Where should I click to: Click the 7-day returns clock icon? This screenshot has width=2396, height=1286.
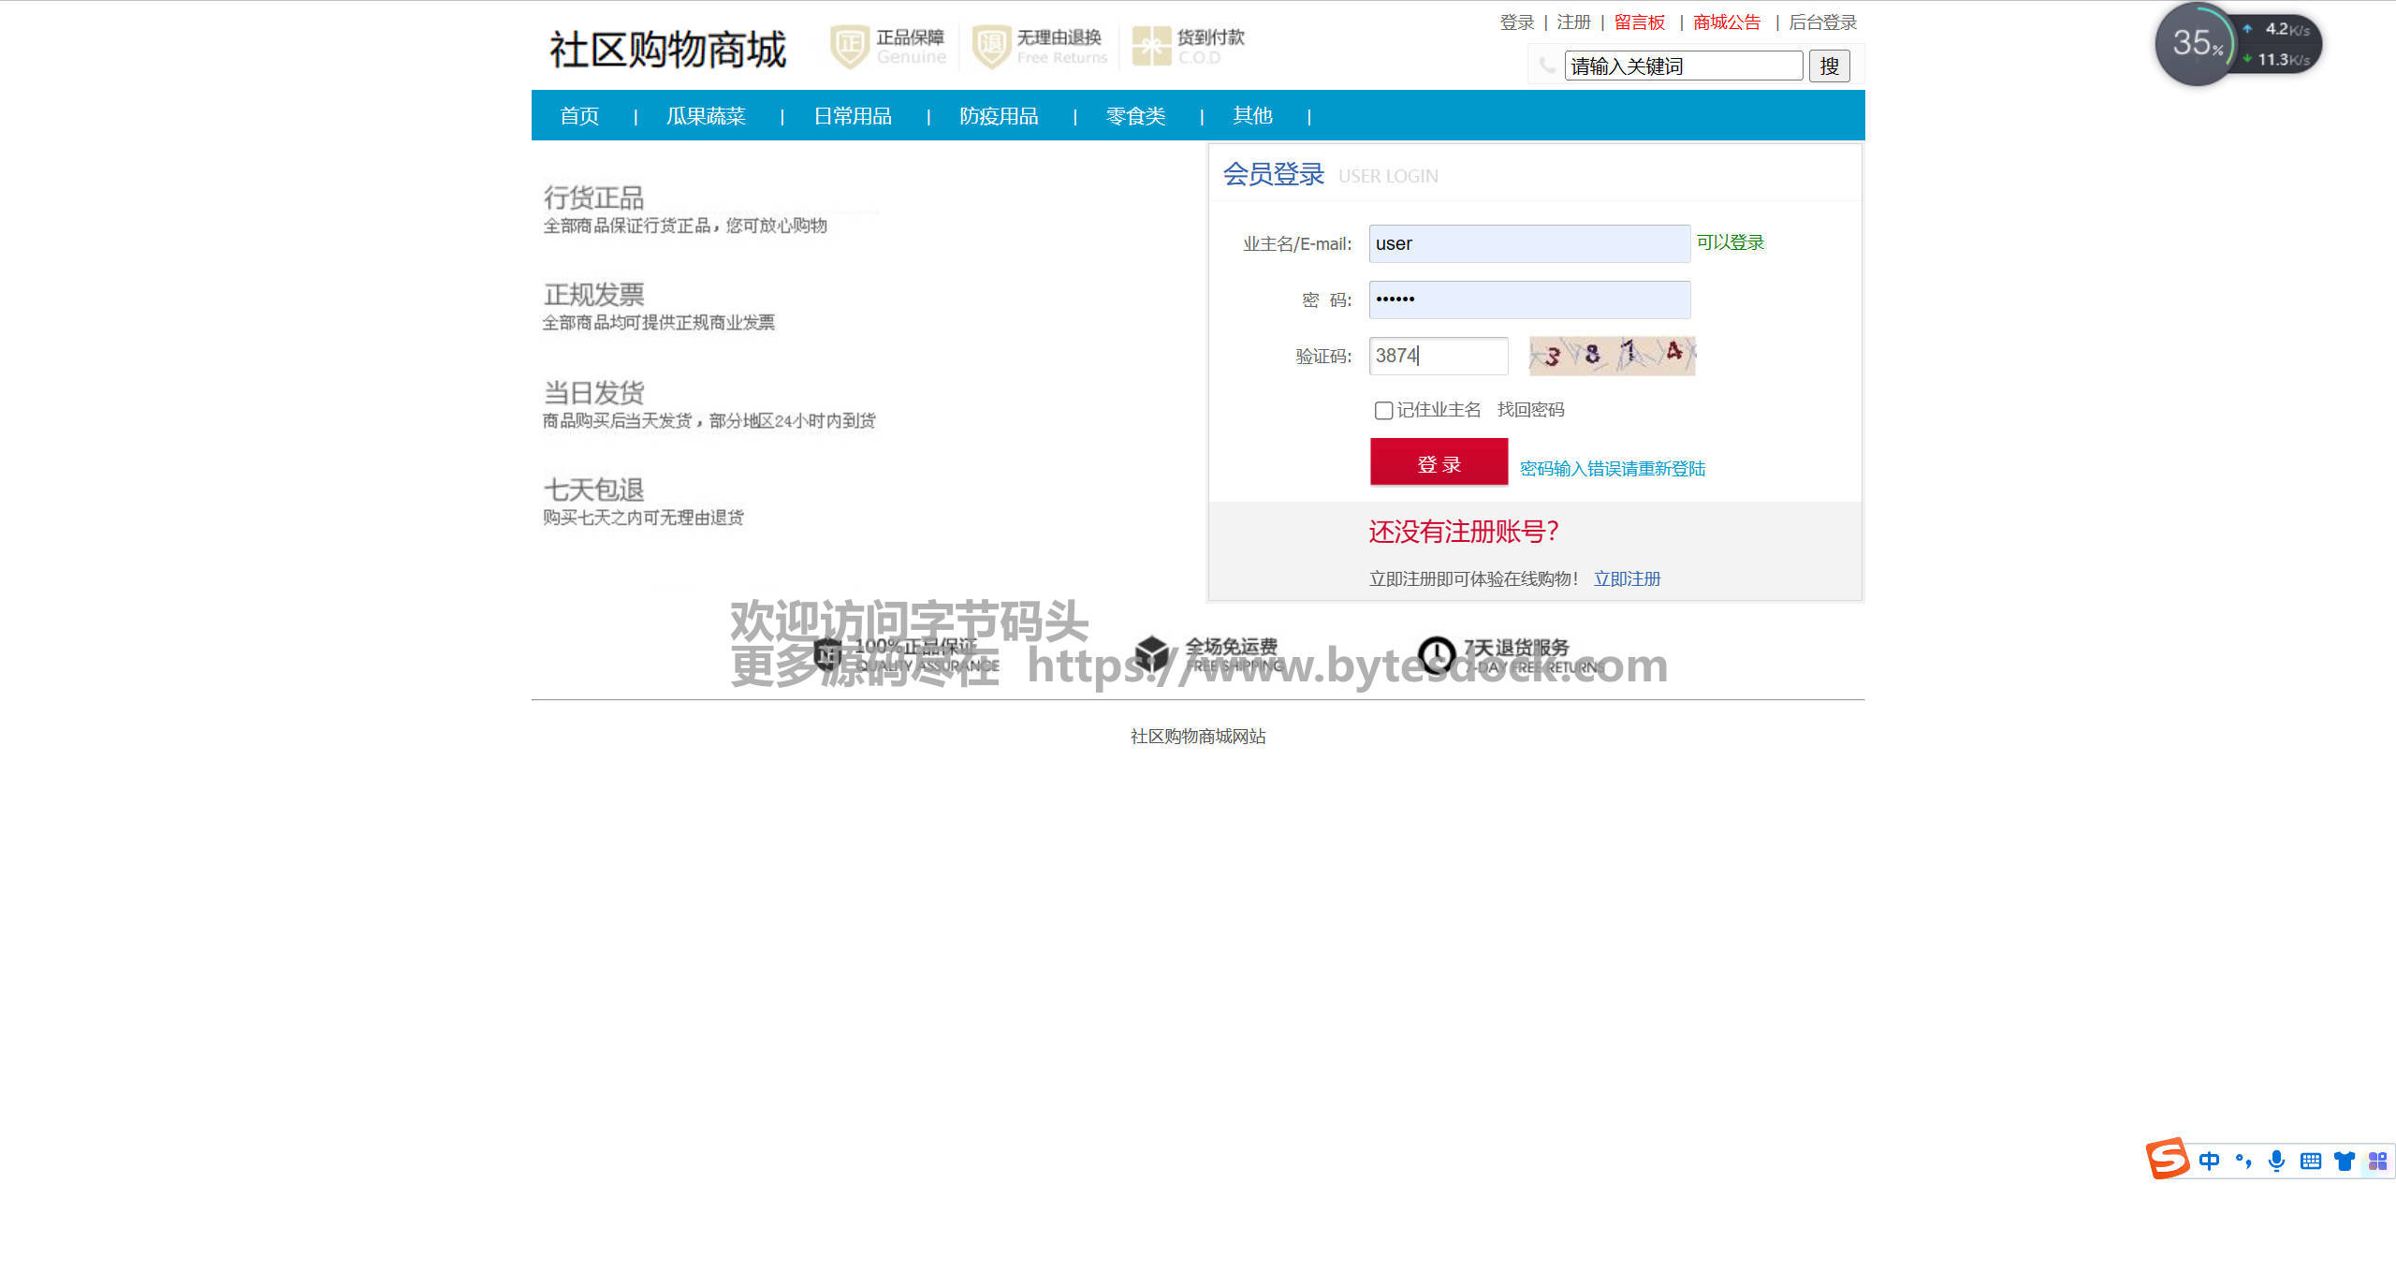pos(1436,654)
